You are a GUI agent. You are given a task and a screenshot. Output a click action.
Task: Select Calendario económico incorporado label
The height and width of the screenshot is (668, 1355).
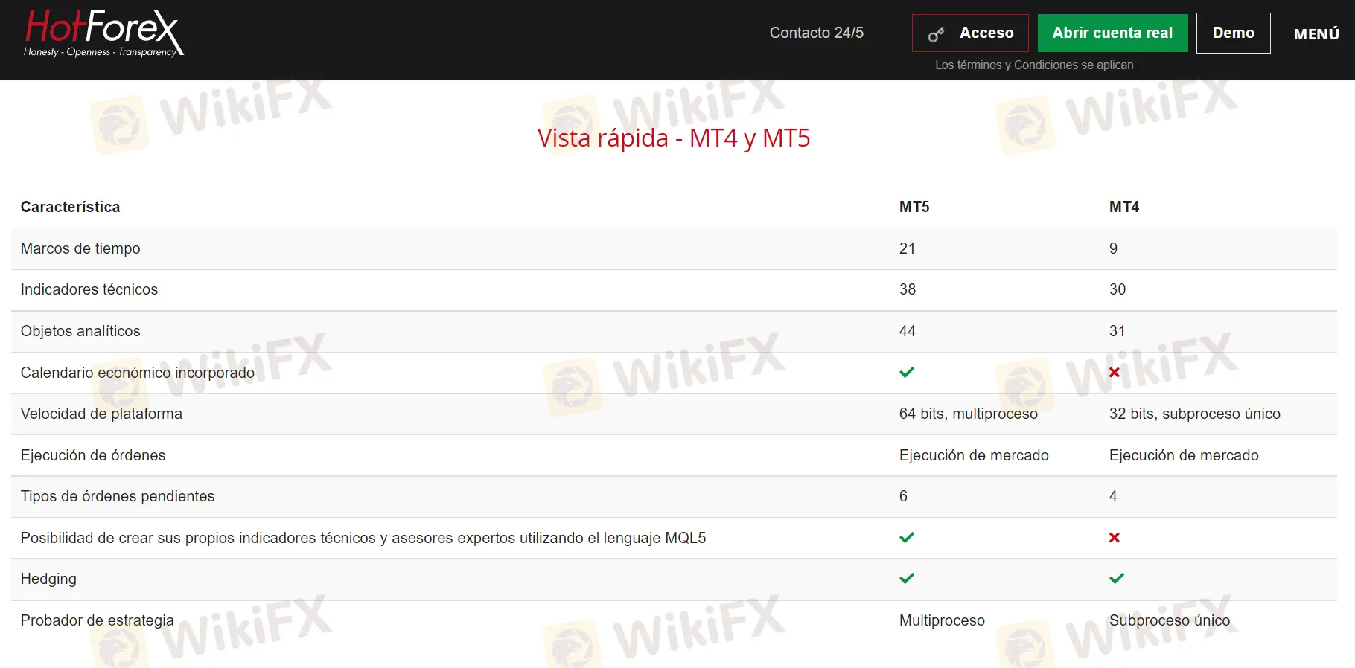click(x=138, y=373)
